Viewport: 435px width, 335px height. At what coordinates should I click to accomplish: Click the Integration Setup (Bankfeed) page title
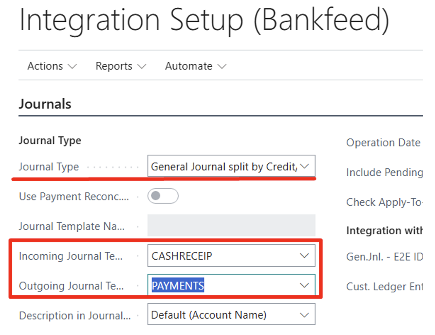pyautogui.click(x=204, y=21)
